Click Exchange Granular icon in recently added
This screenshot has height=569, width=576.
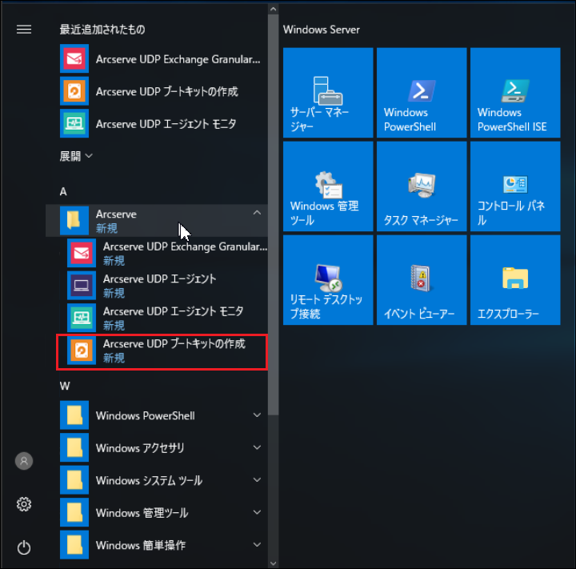[74, 58]
